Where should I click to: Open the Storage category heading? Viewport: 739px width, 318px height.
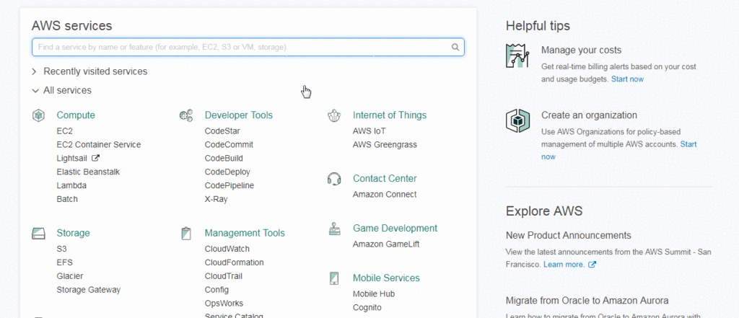[73, 233]
